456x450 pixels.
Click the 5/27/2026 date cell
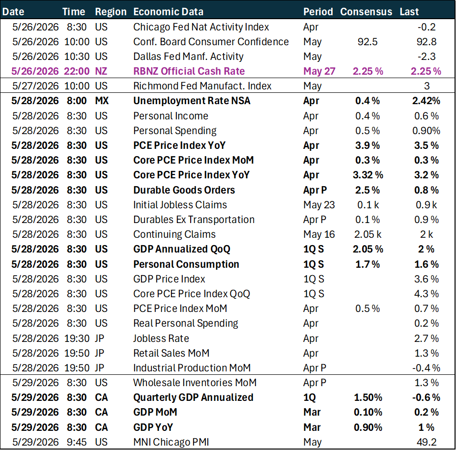[x=35, y=86]
